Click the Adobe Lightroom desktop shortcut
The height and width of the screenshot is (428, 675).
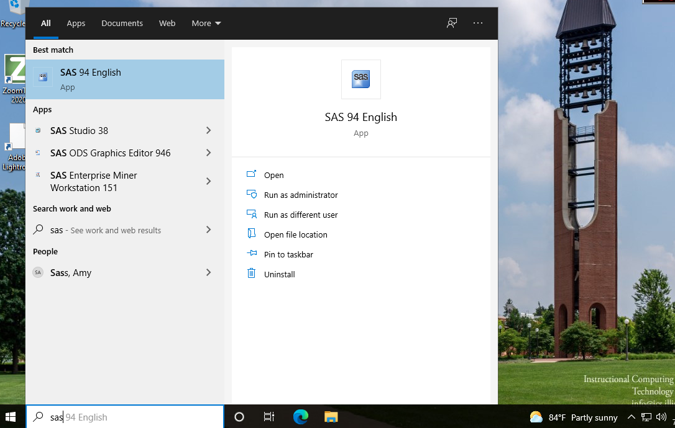click(13, 148)
